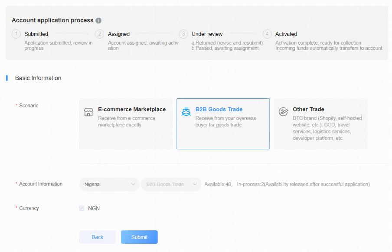Toggle the NGN currency checkbox
The image size is (392, 252).
pos(82,208)
